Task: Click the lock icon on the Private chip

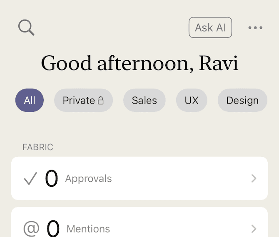Action: click(100, 101)
